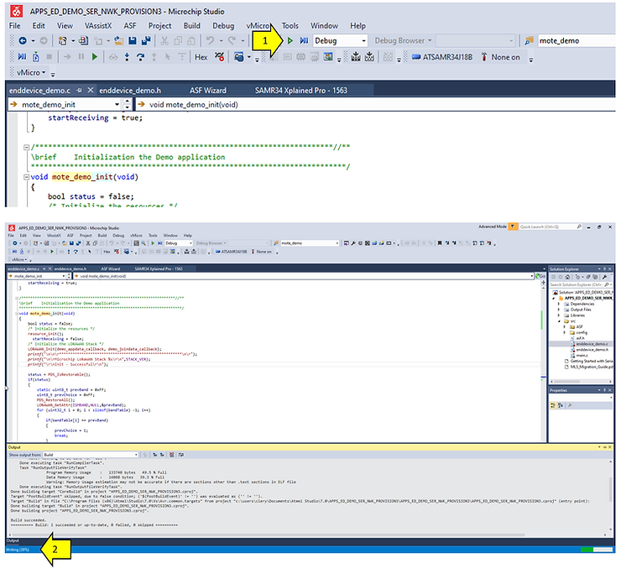Screen dimensions: 621x568
Task: Open Build menu in enlarged menu bar
Action: click(191, 26)
